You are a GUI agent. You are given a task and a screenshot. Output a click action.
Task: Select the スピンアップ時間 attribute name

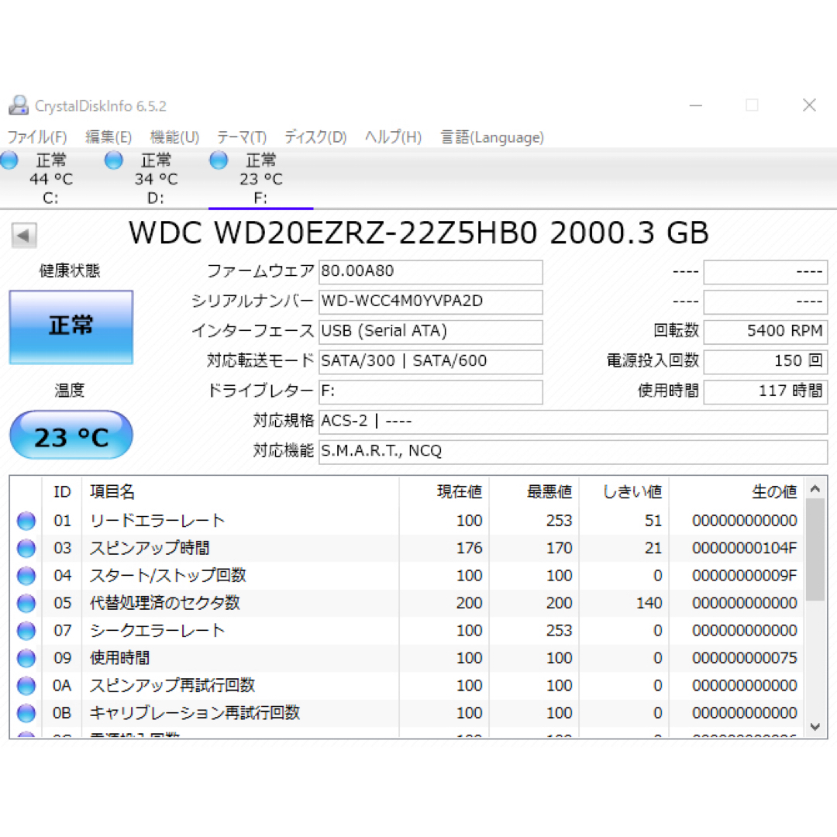150,548
